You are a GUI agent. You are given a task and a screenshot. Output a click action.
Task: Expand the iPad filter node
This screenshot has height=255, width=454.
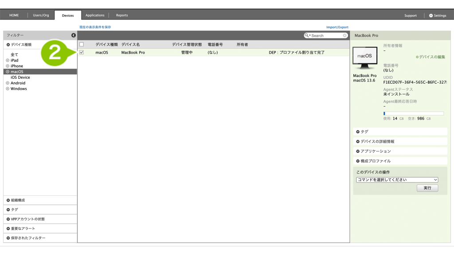click(x=8, y=60)
